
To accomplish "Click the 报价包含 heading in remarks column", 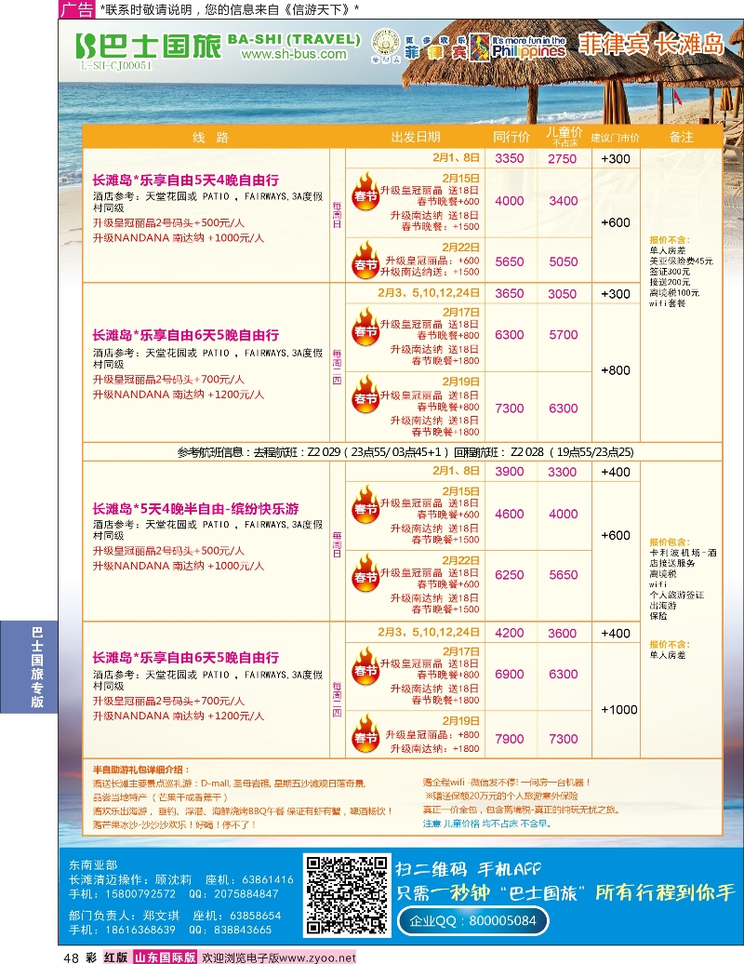I will [x=669, y=542].
